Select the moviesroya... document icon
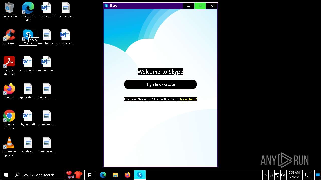Image resolution: width=321 pixels, height=180 pixels. point(47,64)
